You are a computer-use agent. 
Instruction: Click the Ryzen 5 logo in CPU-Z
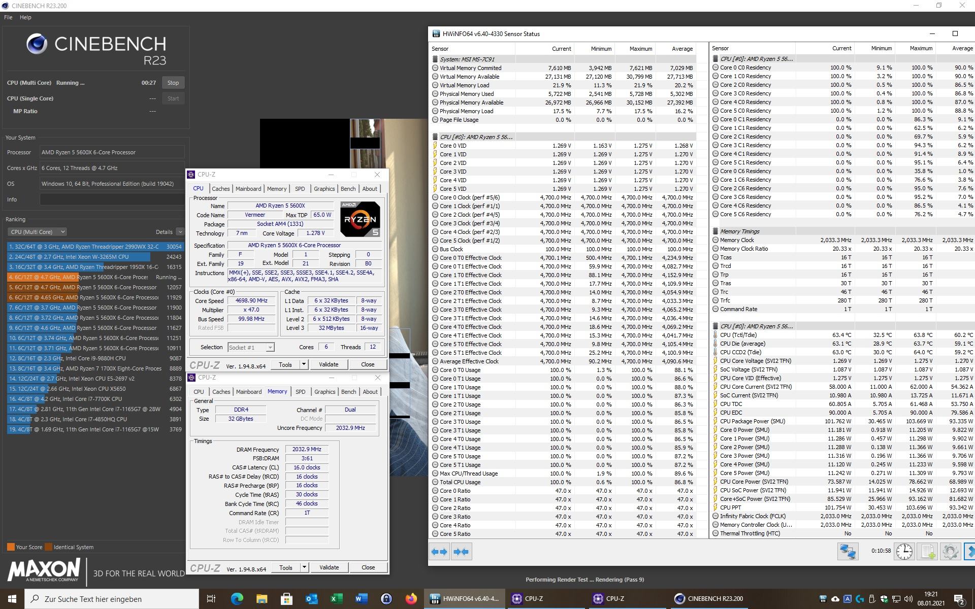[x=360, y=219]
